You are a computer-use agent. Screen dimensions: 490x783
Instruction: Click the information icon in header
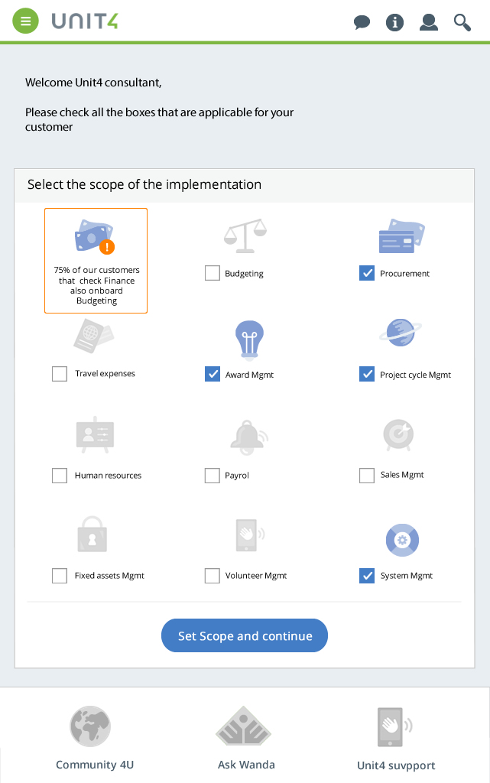tap(394, 22)
